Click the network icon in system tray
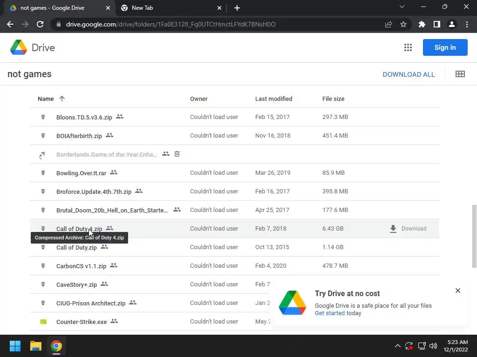This screenshot has width=477, height=357. click(x=422, y=346)
